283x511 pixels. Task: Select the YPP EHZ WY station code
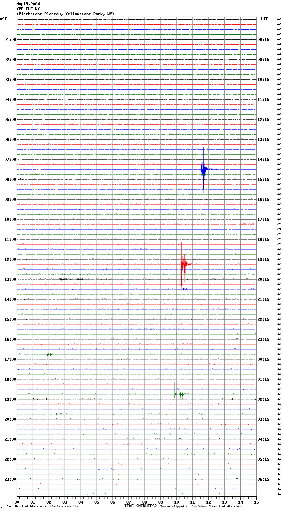tap(28, 9)
